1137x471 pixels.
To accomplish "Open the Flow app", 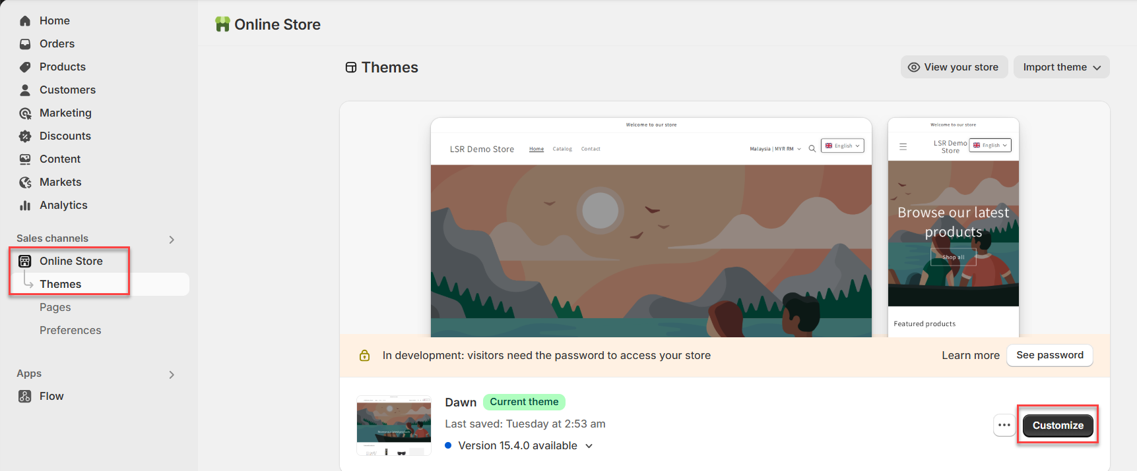I will (51, 397).
